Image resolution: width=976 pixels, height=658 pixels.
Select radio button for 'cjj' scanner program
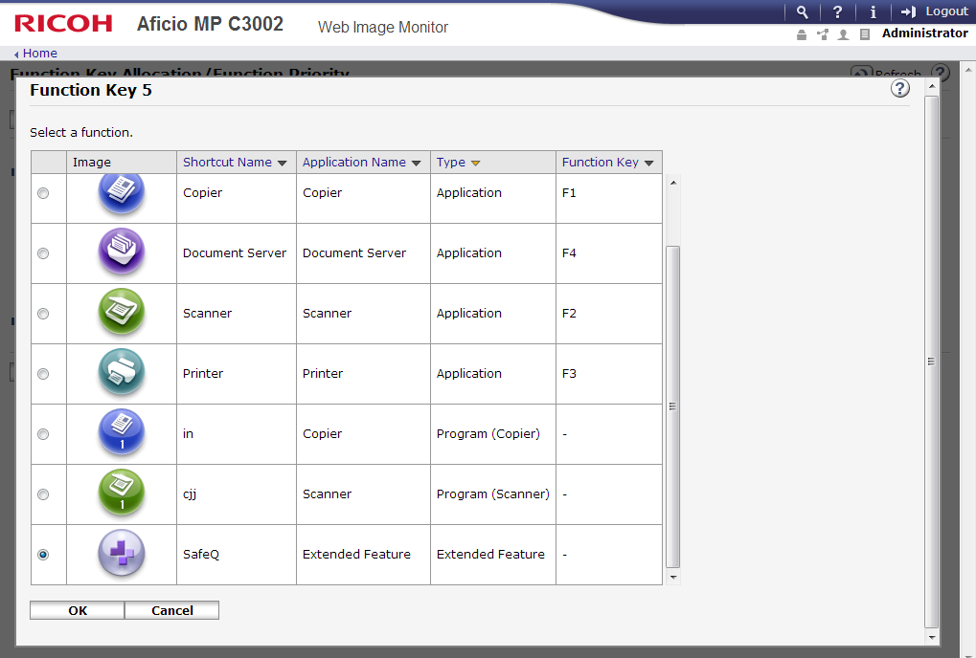click(x=43, y=494)
